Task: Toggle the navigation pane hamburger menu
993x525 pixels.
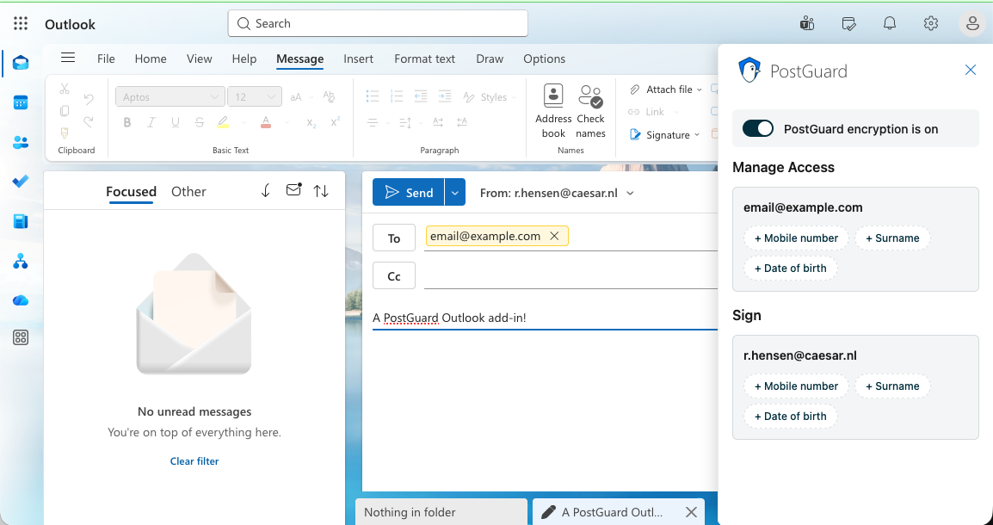Action: pyautogui.click(x=68, y=58)
